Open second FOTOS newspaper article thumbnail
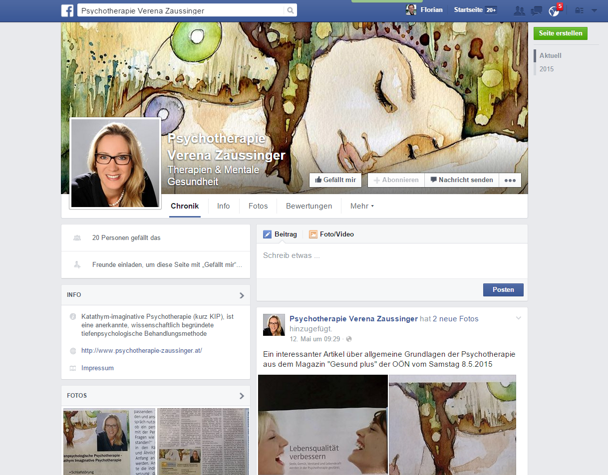Viewport: 608px width, 475px height. pyautogui.click(x=203, y=442)
